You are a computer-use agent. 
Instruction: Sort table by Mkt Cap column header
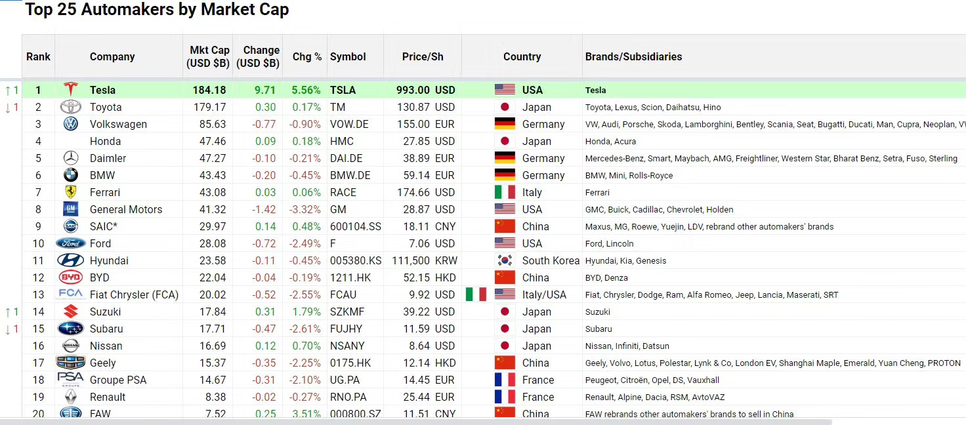point(209,56)
